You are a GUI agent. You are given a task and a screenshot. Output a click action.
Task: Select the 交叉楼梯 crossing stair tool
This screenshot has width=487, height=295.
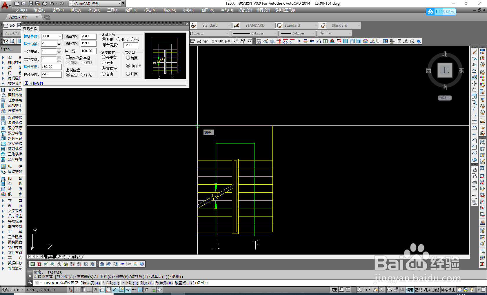coord(12,144)
